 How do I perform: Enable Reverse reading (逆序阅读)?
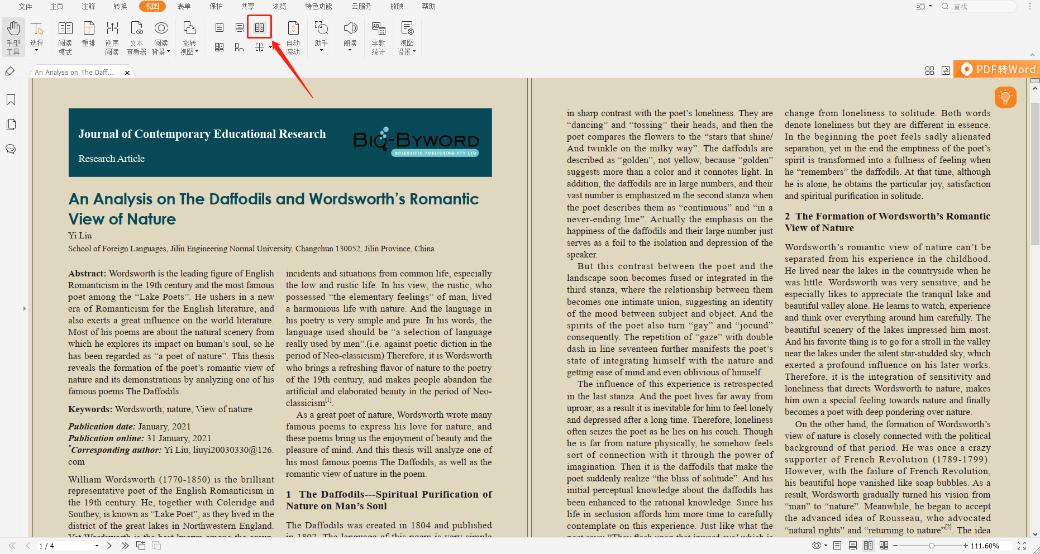tap(112, 37)
